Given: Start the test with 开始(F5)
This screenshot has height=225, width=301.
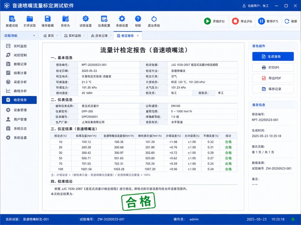Looking at the screenshot, I should (214, 21).
